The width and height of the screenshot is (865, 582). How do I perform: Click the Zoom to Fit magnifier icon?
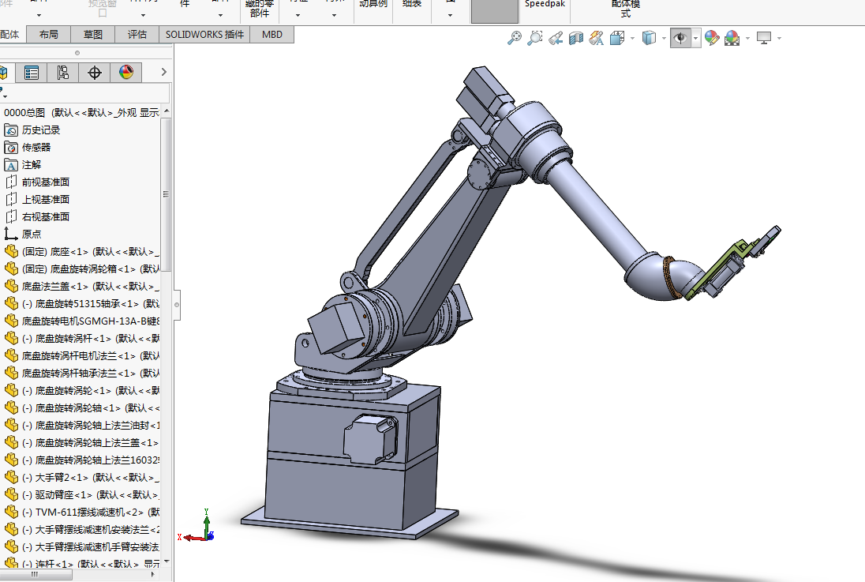pyautogui.click(x=515, y=38)
